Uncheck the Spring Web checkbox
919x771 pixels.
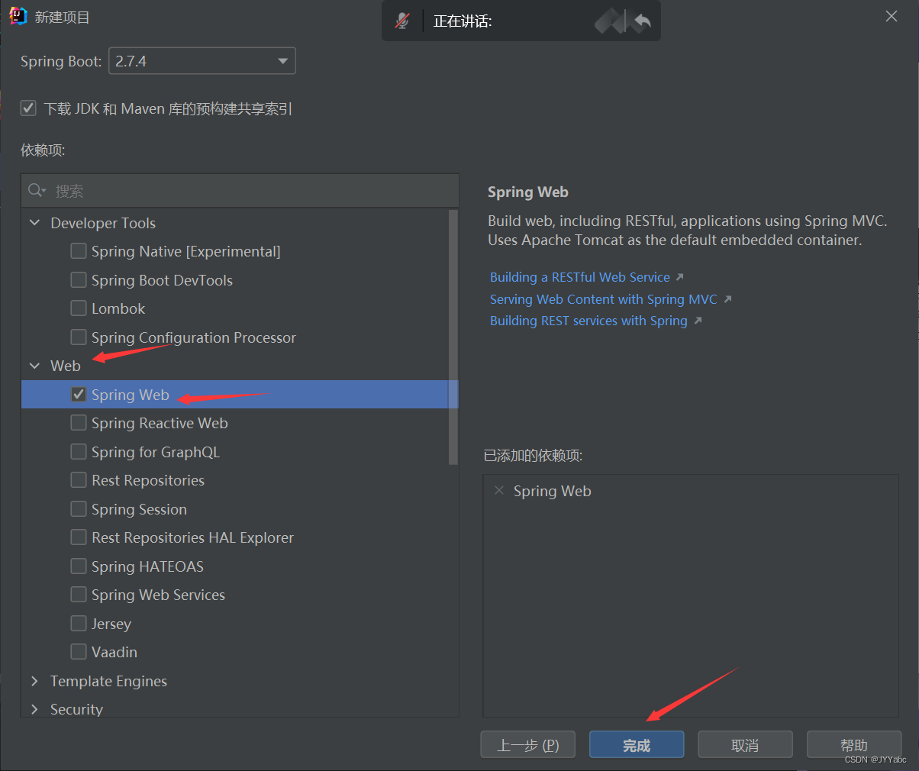[78, 395]
